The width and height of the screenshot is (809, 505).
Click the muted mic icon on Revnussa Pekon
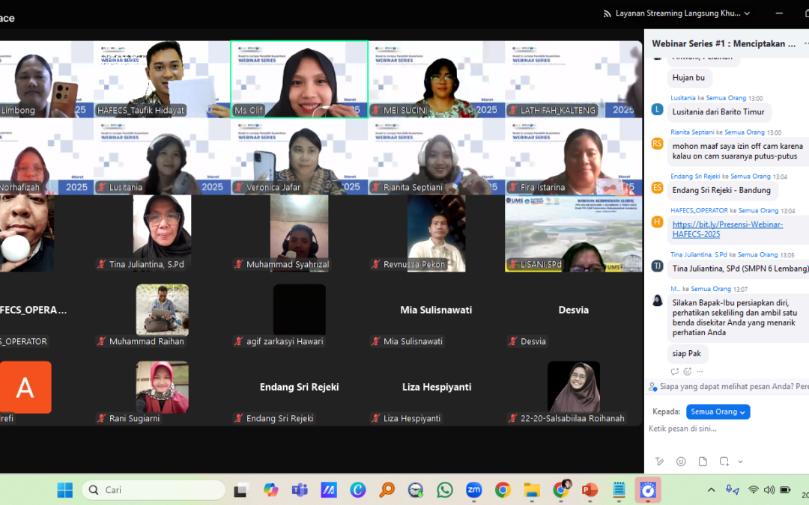[376, 264]
